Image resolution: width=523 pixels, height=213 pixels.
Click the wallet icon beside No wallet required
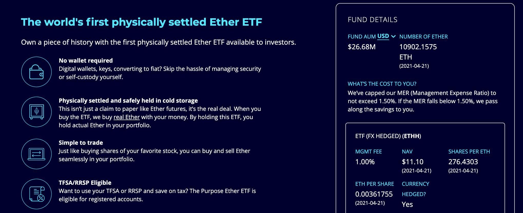36,72
